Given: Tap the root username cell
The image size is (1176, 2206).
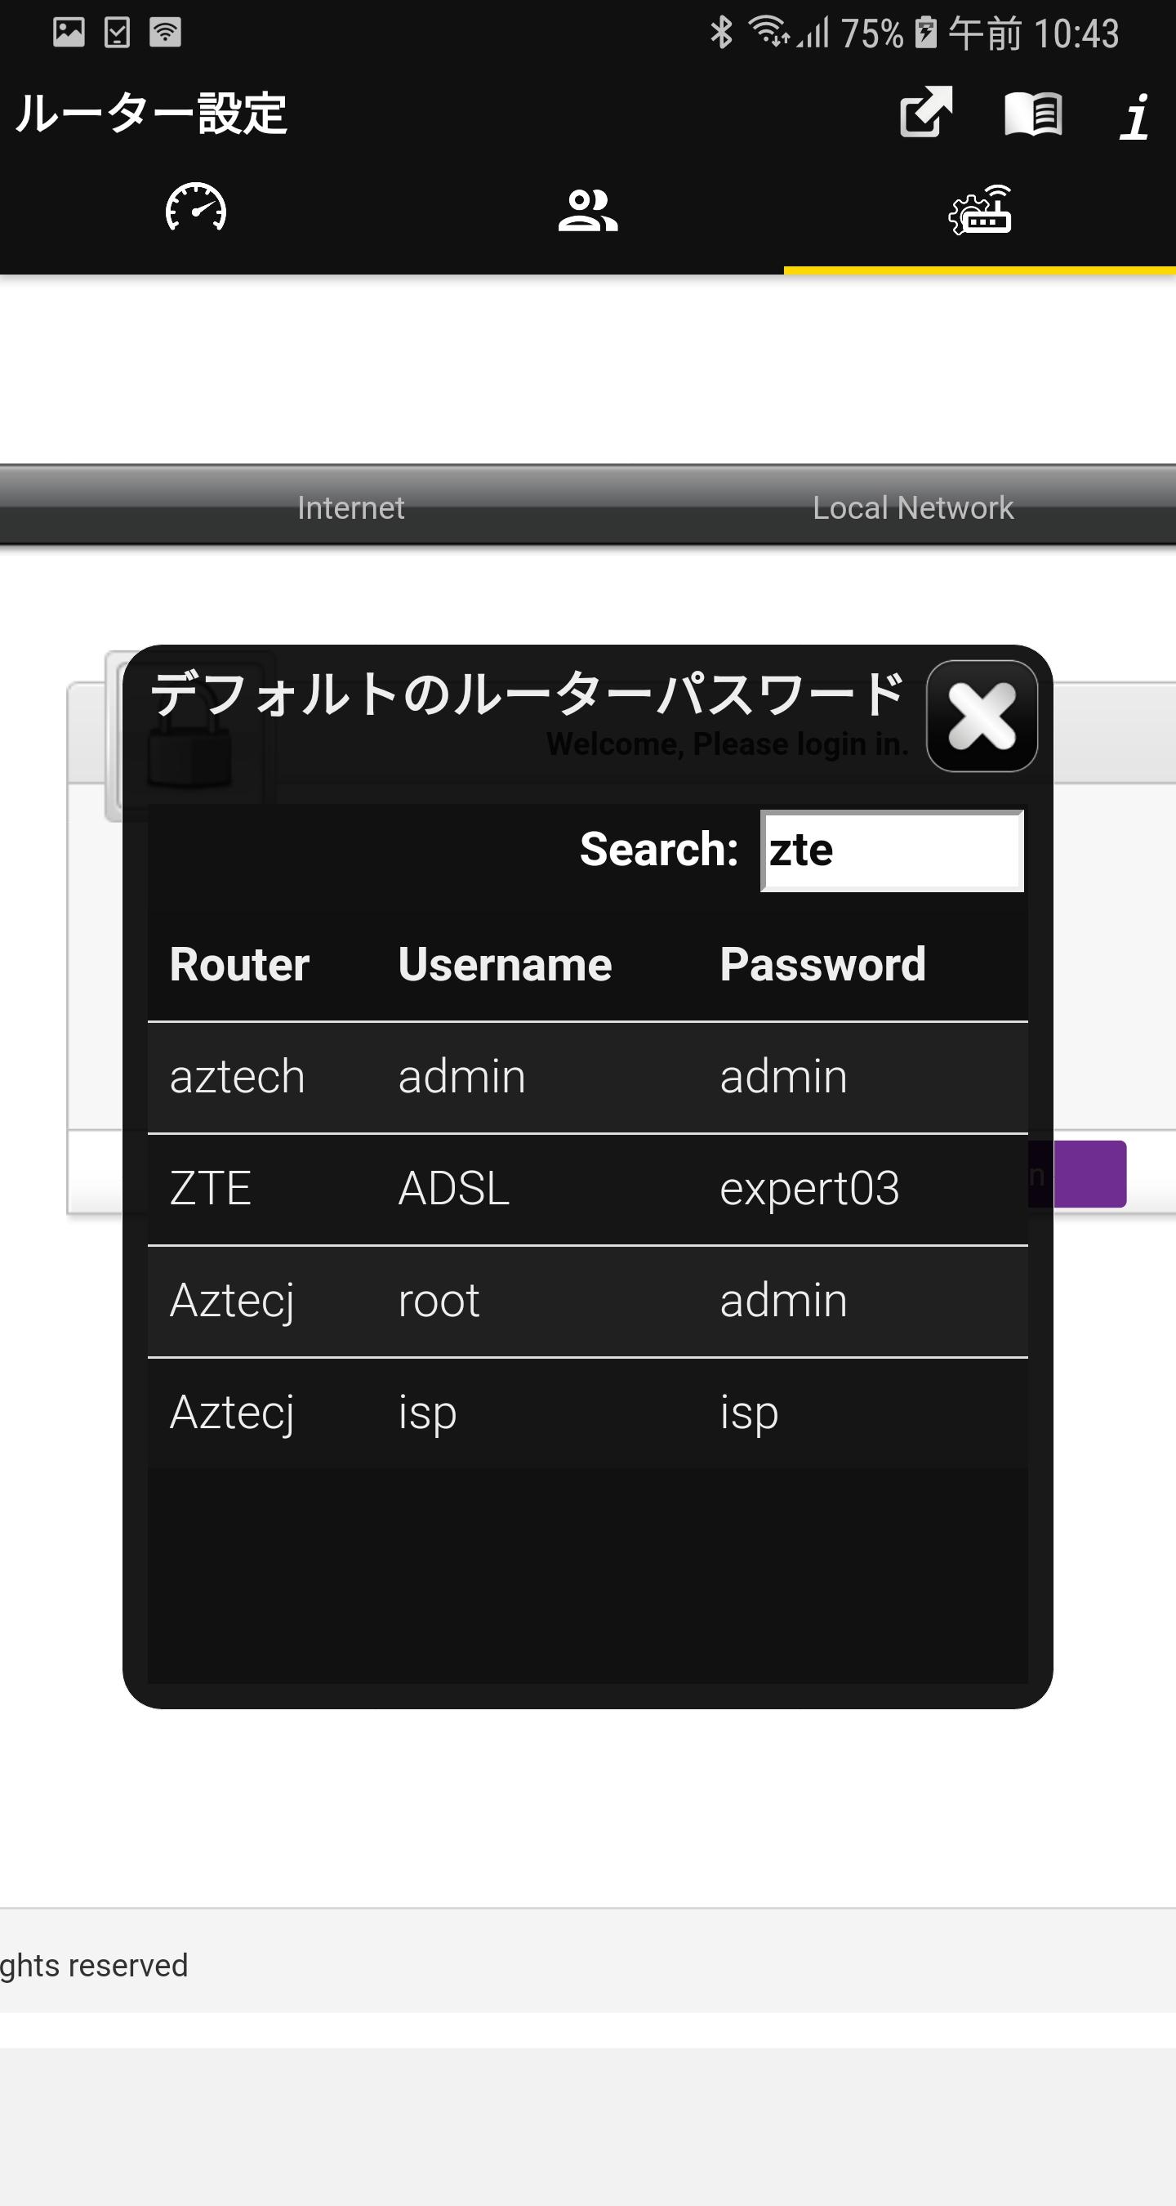Looking at the screenshot, I should click(x=439, y=1301).
